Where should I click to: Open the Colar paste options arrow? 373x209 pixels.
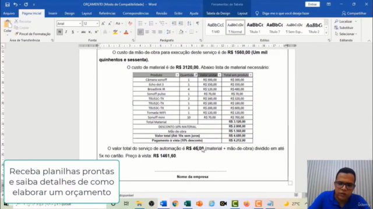coord(8,35)
